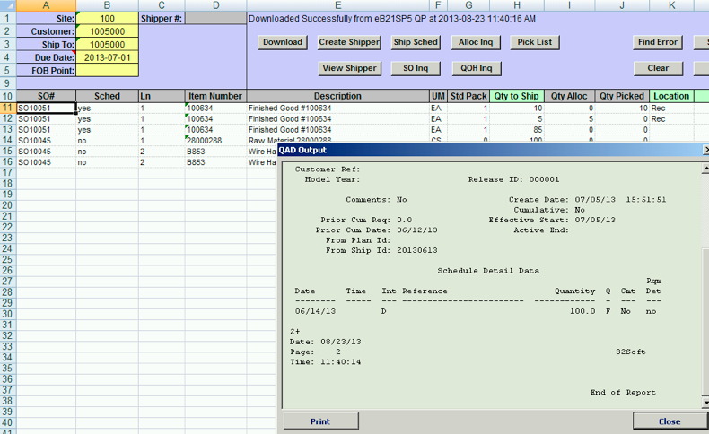Select Qty Alloc value 5 in row 12

pos(569,119)
